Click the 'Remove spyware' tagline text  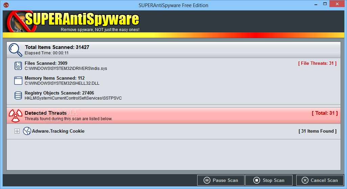100,30
